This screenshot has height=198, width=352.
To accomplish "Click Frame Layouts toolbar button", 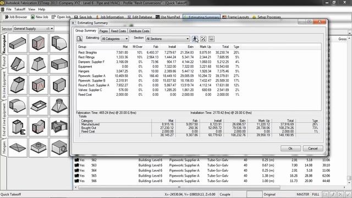I will [236, 17].
